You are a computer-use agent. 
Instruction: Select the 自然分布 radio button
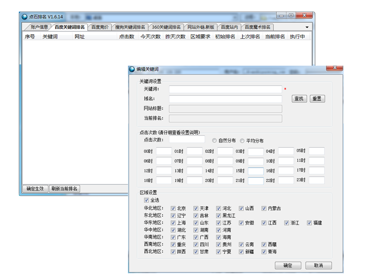coord(214,140)
